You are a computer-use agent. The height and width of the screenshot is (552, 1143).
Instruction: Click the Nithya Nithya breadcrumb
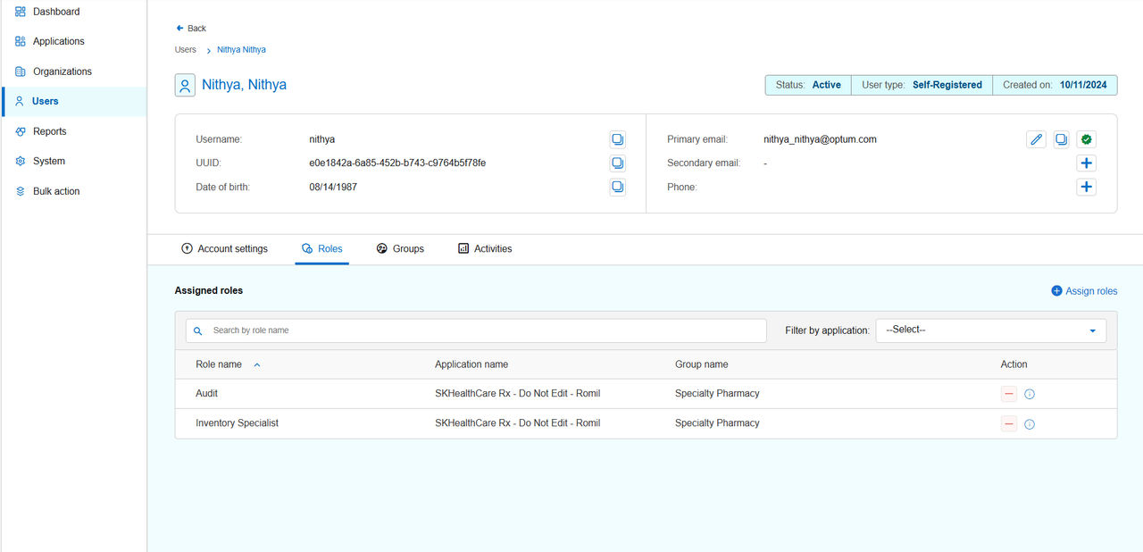(x=241, y=50)
